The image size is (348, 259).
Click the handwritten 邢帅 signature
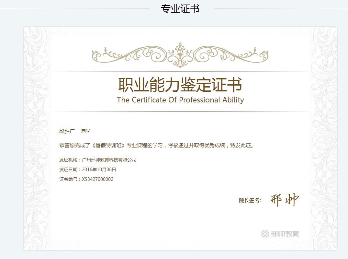click(x=285, y=200)
